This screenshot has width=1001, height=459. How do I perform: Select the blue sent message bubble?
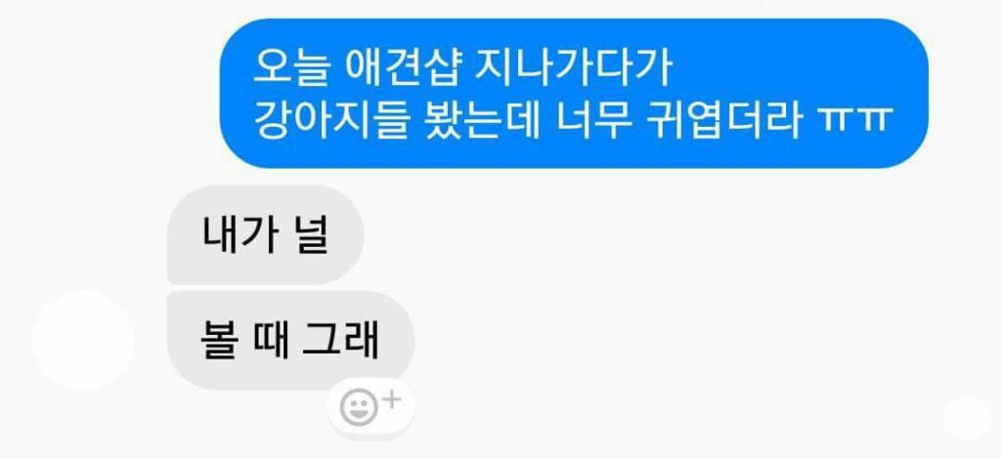(574, 93)
